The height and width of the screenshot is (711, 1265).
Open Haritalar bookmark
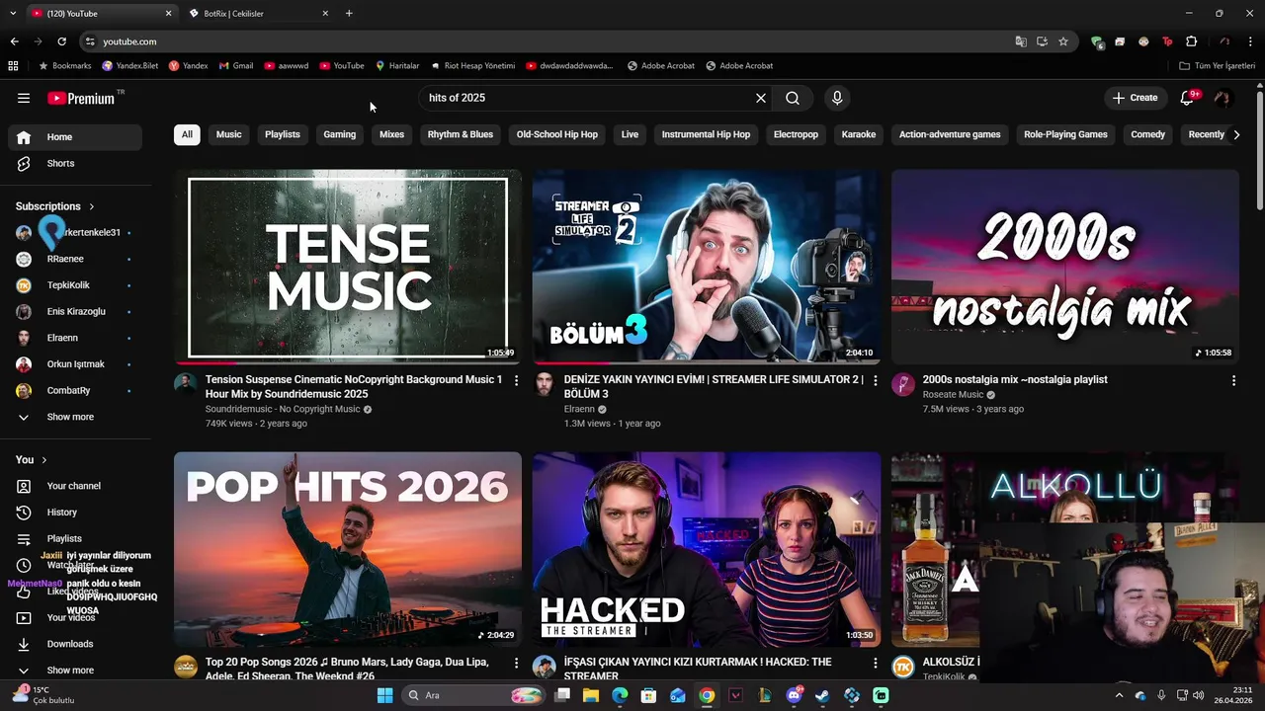pos(397,66)
